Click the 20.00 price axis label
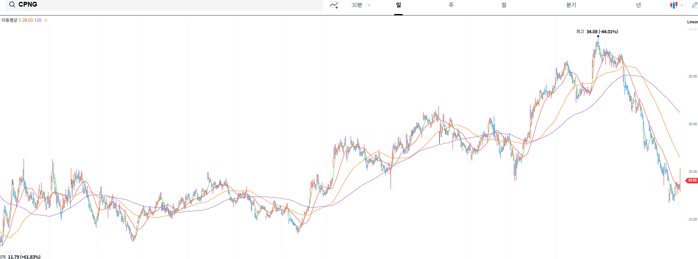This screenshot has width=698, height=259. [x=692, y=172]
